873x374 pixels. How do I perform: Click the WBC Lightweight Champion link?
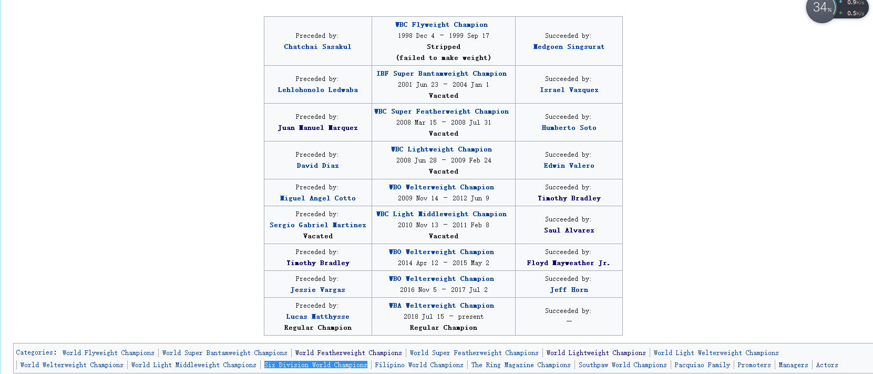(x=441, y=149)
